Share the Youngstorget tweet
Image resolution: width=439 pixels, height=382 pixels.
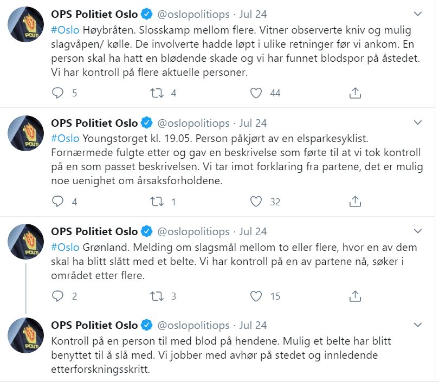click(355, 202)
